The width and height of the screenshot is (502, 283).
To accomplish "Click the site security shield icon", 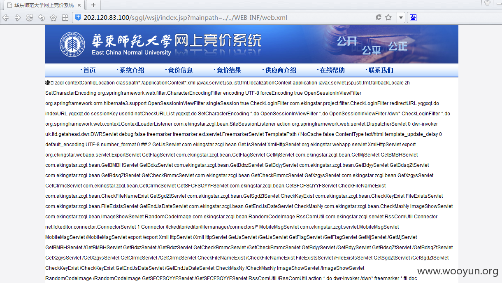I will [78, 17].
